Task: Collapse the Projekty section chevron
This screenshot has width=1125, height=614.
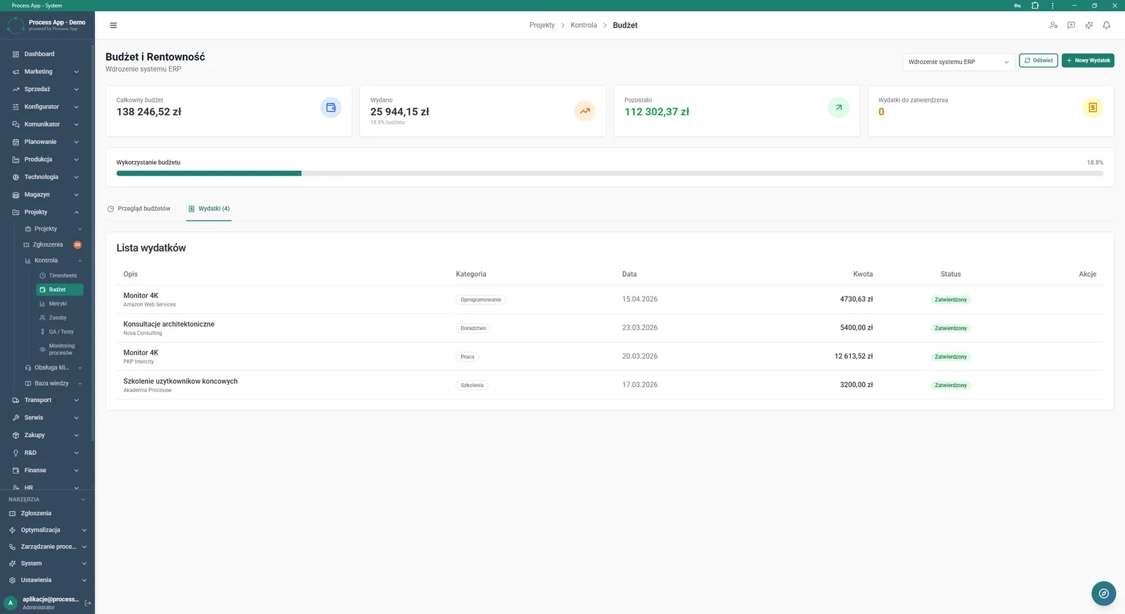Action: pos(76,212)
